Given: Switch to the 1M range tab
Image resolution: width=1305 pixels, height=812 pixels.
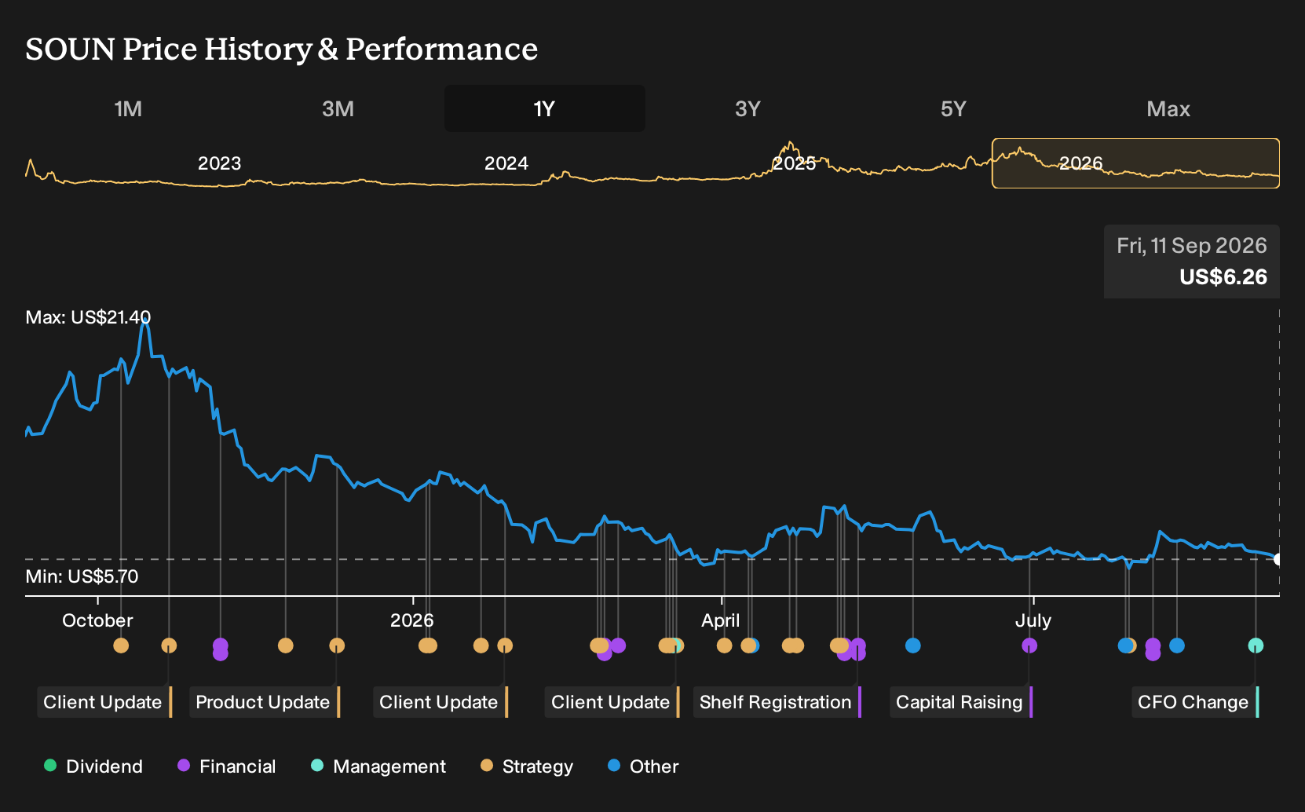Looking at the screenshot, I should pyautogui.click(x=128, y=108).
